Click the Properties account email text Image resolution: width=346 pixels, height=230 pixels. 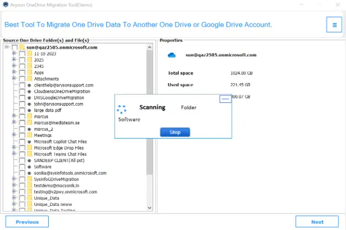pyautogui.click(x=221, y=55)
